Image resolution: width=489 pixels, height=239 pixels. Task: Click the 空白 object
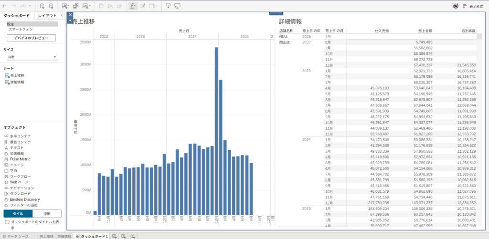click(11, 171)
